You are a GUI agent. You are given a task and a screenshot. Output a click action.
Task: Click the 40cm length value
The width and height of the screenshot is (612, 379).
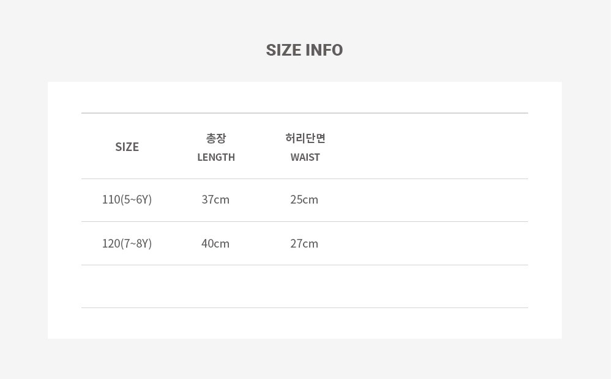click(215, 244)
